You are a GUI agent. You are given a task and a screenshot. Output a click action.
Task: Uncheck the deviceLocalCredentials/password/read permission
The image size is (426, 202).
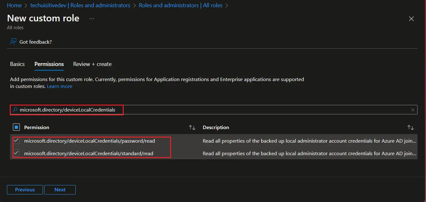click(x=16, y=141)
